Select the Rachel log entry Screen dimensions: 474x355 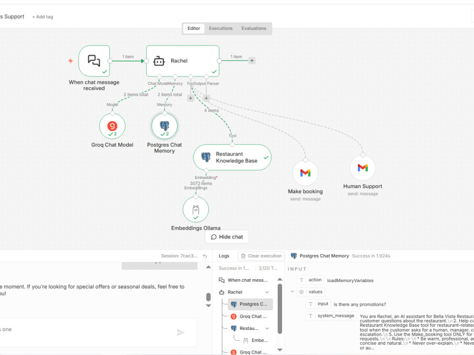pyautogui.click(x=235, y=292)
